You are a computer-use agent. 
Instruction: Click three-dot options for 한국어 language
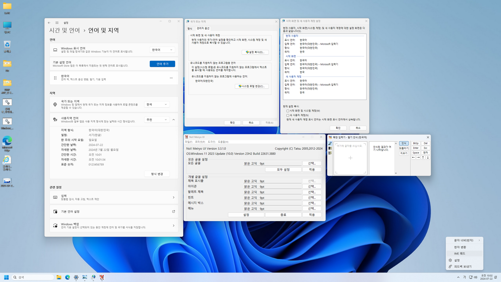tap(171, 78)
